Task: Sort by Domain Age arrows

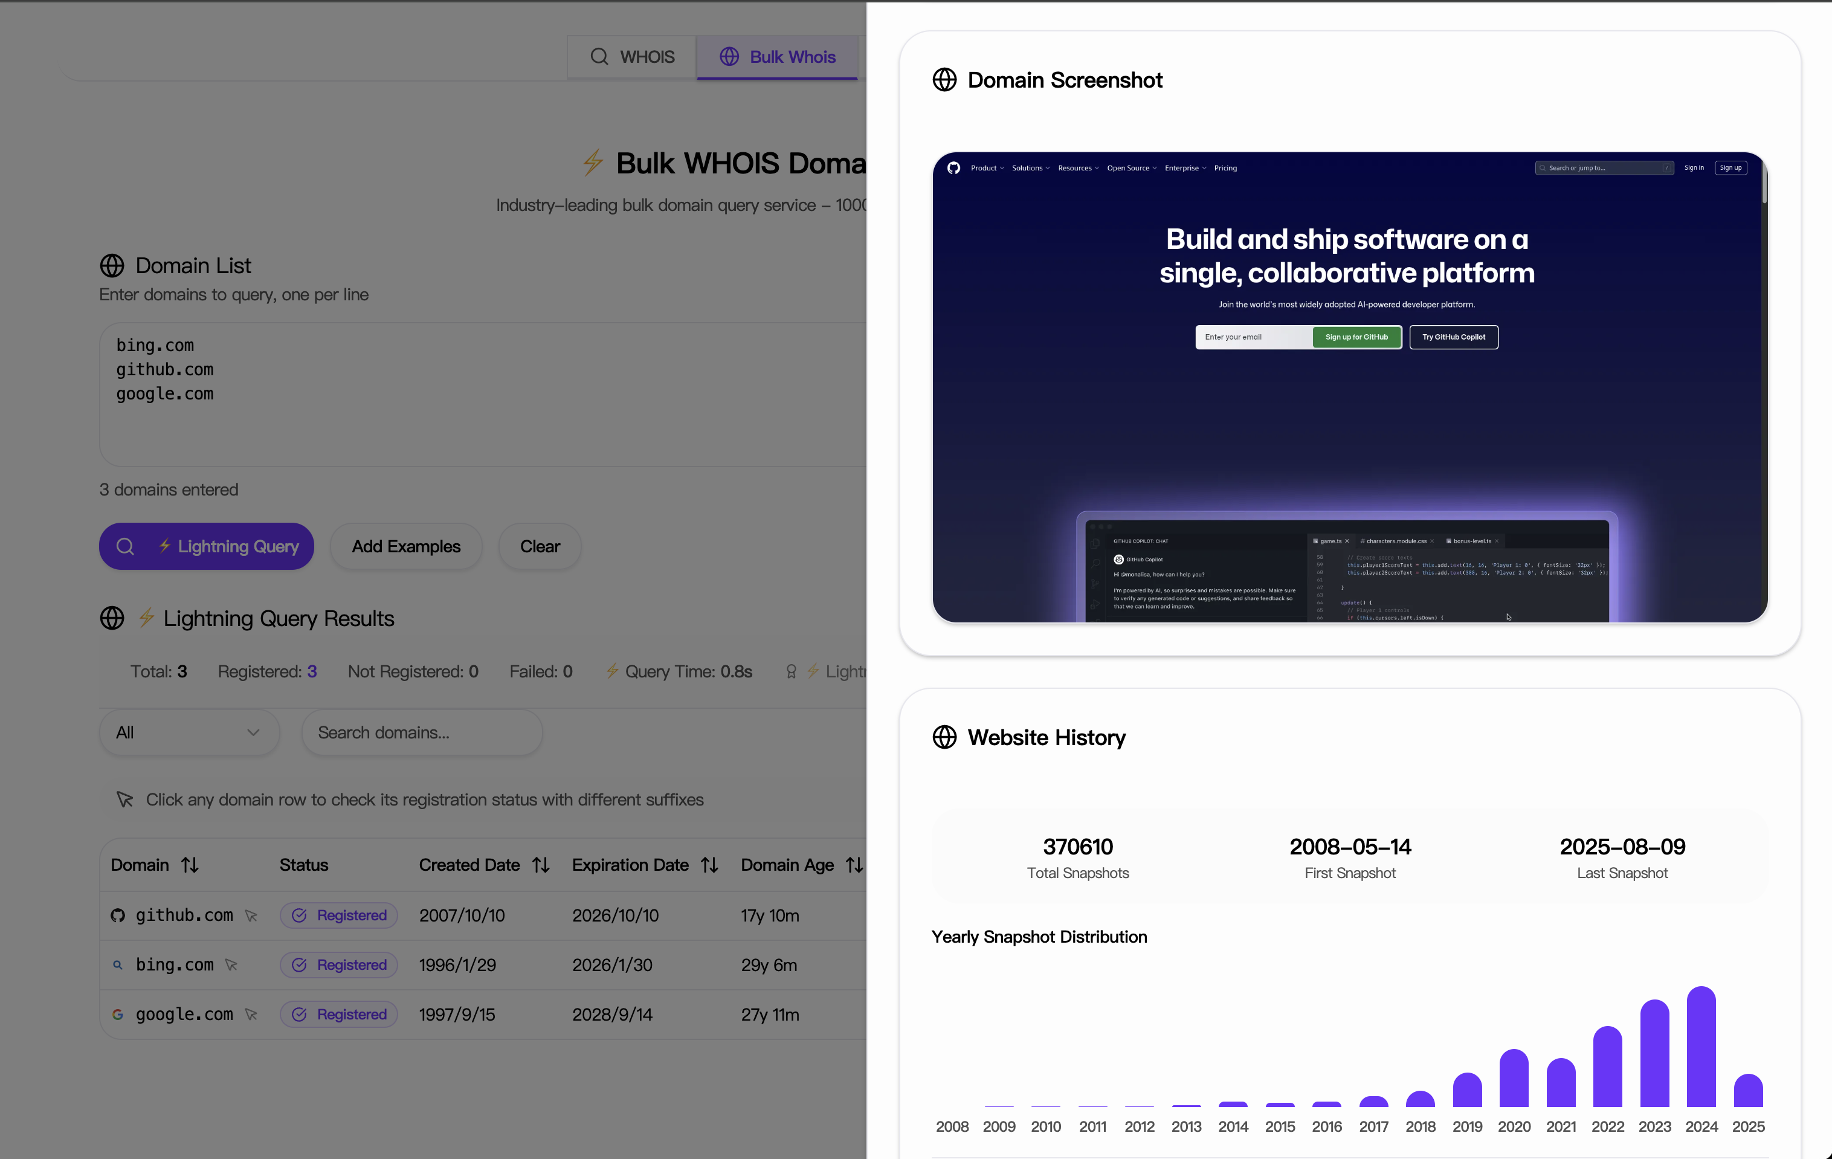Action: point(854,865)
